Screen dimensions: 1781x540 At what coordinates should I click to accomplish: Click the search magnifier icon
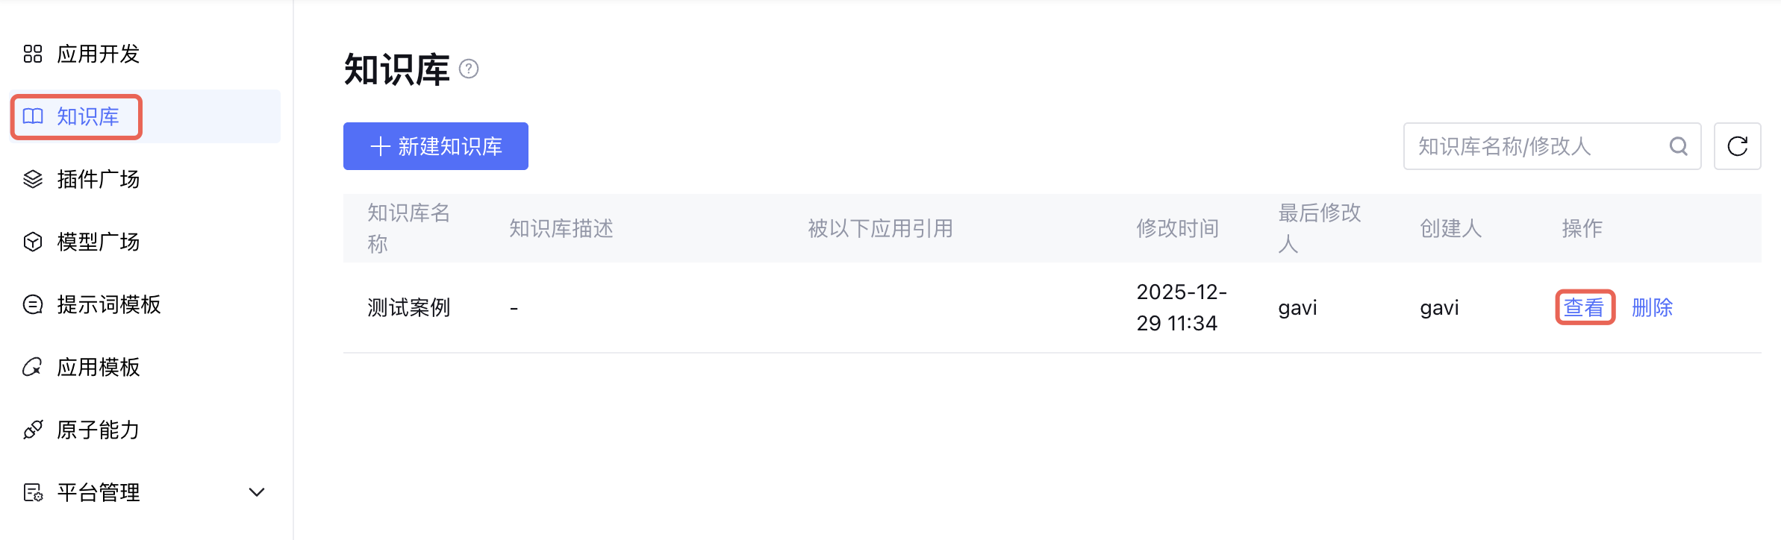coord(1679,146)
